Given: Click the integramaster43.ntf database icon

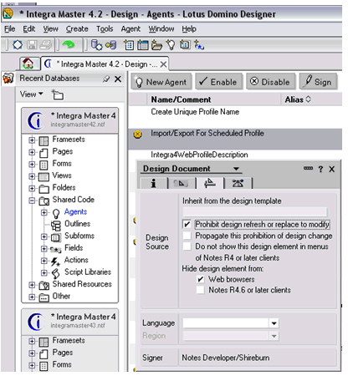Looking at the screenshot, I should [x=35, y=322].
